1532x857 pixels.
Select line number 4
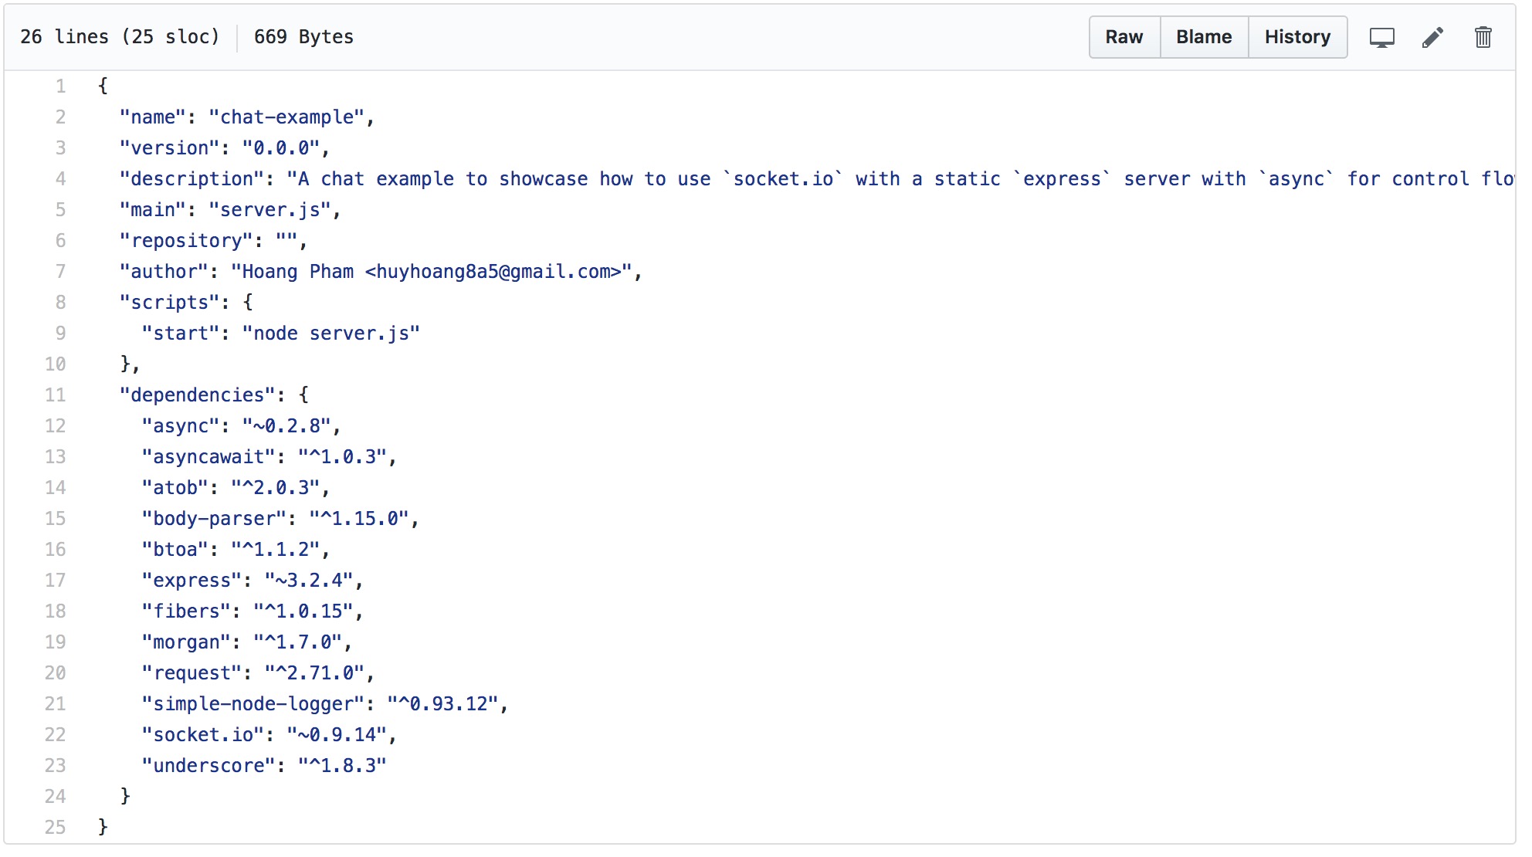[x=60, y=179]
